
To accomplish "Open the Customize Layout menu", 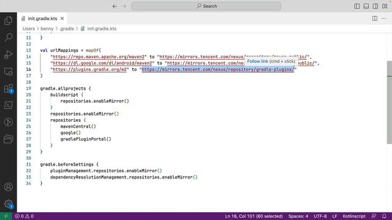I will 385,6.
